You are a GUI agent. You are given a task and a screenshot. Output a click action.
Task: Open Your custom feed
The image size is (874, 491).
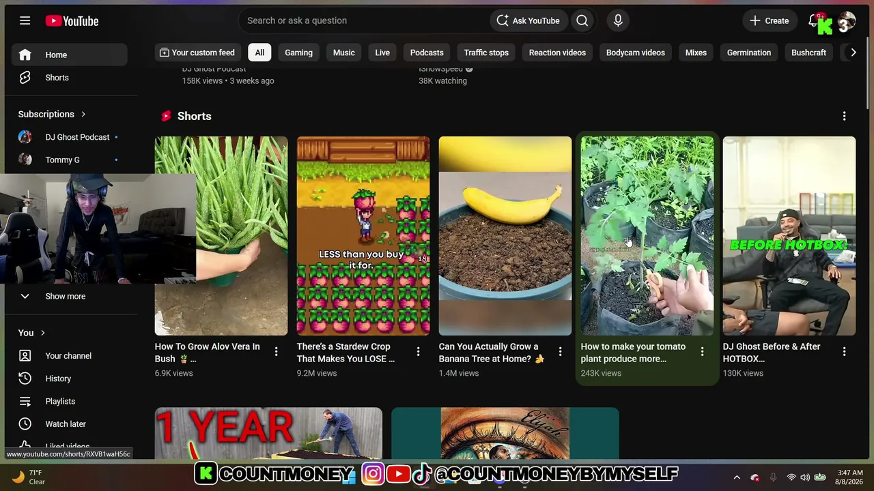pyautogui.click(x=197, y=53)
